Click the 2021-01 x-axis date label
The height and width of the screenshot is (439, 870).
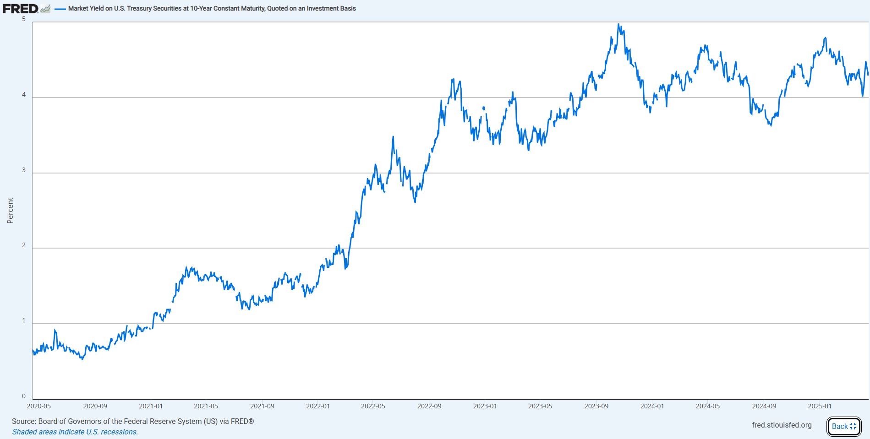pos(151,406)
